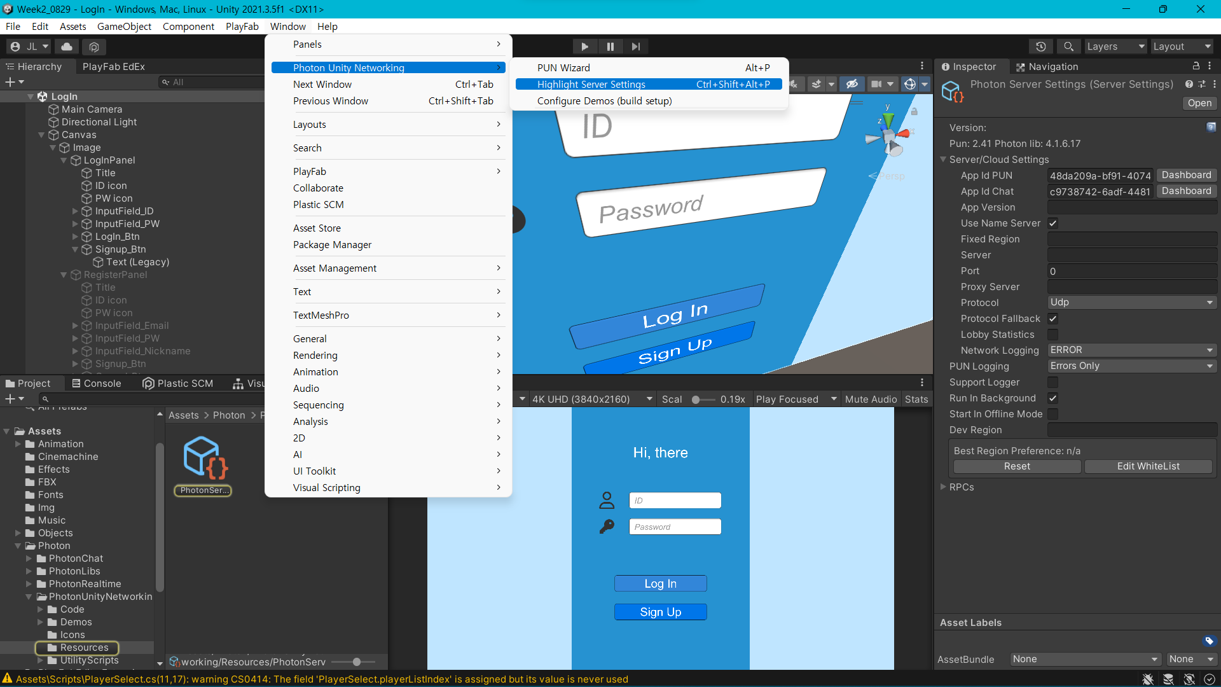Enable Start In Offline Mode checkbox
1221x687 pixels.
1053,414
